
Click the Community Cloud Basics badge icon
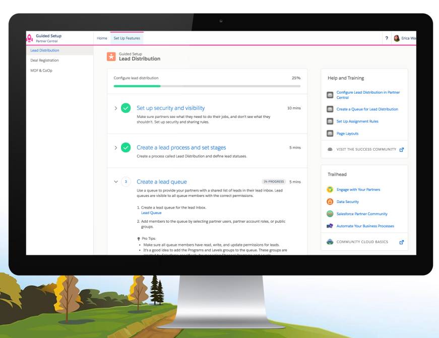click(x=330, y=242)
